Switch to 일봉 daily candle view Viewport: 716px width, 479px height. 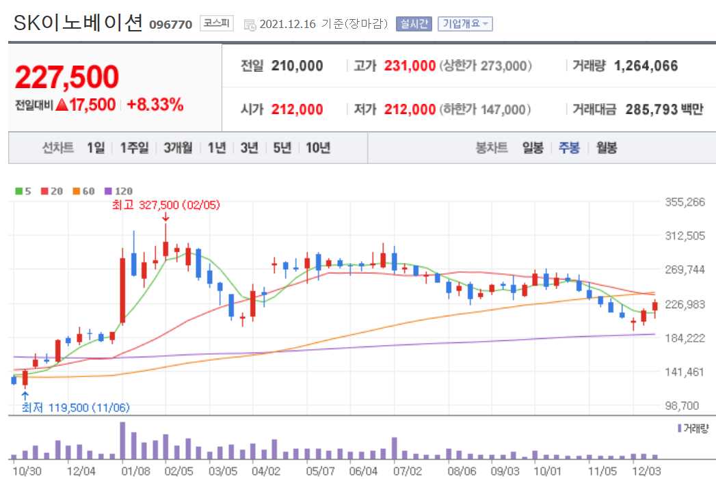click(532, 147)
